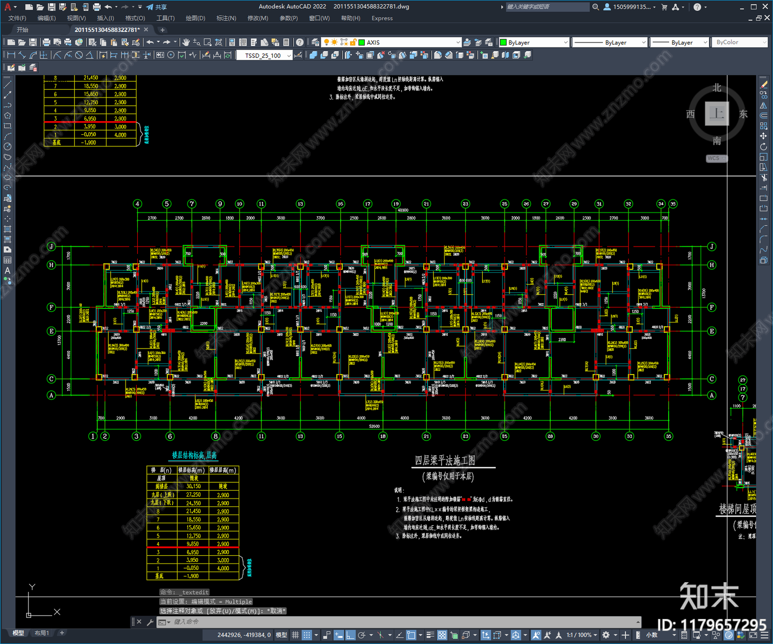Toggle Snap mode in status bar
This screenshot has height=644, width=773.
coord(306,635)
